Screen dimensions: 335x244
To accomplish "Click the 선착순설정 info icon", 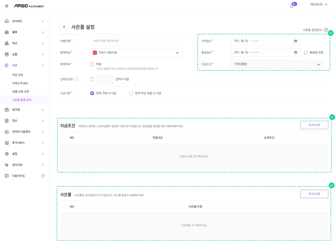I will tap(76, 79).
